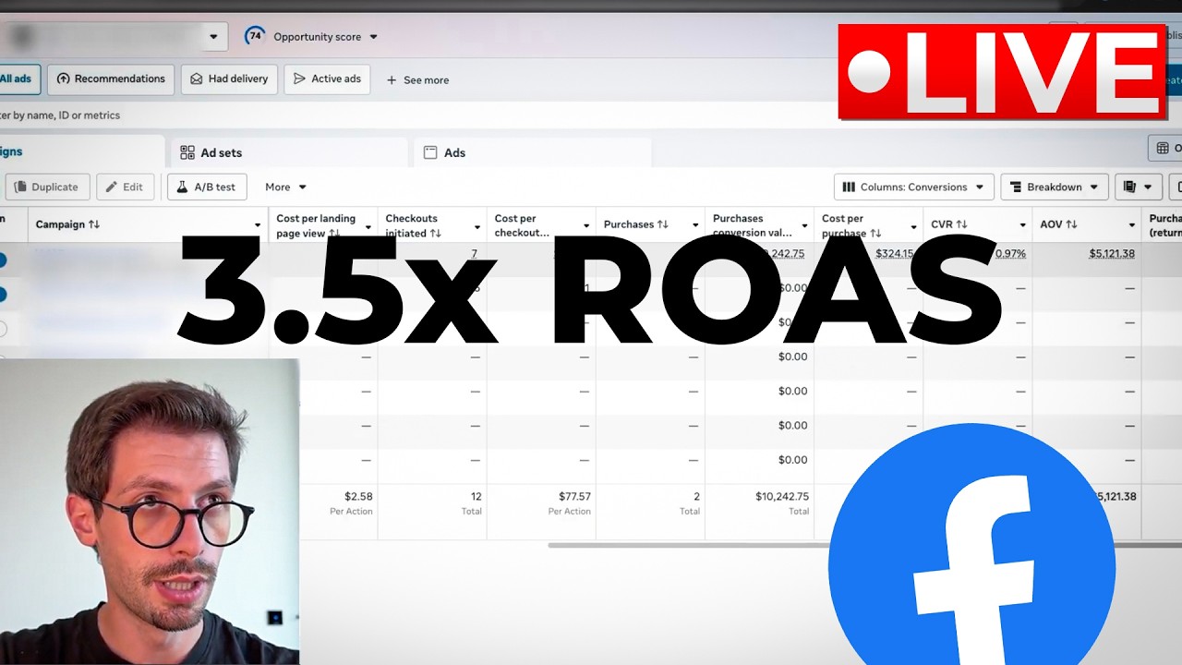Click the Ad sets grid icon
The width and height of the screenshot is (1182, 665).
pos(187,152)
